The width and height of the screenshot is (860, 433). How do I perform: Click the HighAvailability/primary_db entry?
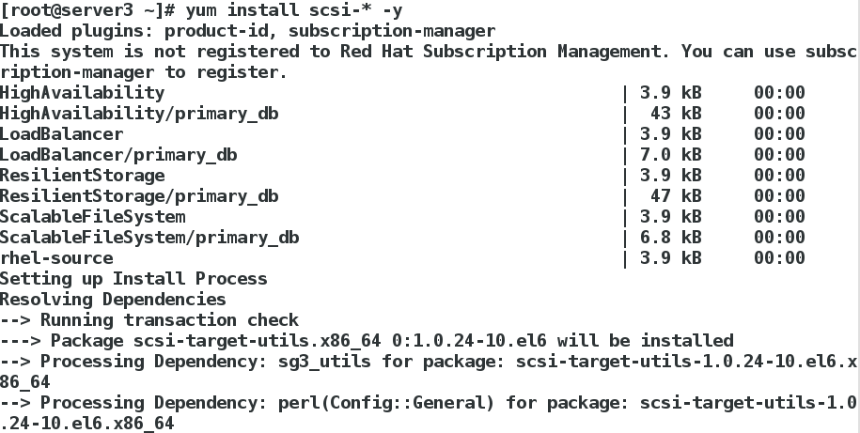point(139,114)
